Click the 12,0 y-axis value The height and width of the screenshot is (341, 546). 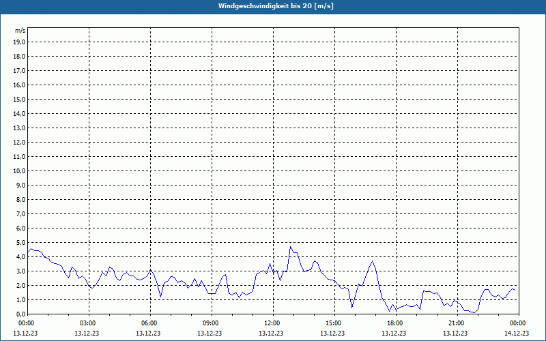[19, 143]
